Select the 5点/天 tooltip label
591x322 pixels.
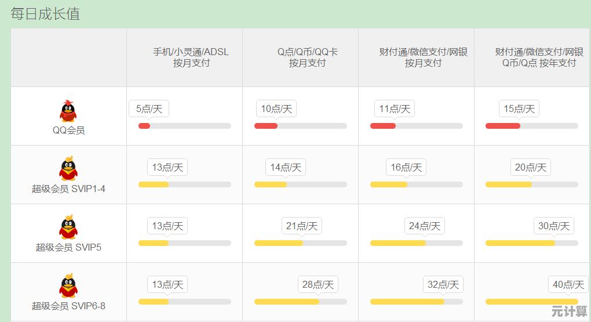click(149, 108)
